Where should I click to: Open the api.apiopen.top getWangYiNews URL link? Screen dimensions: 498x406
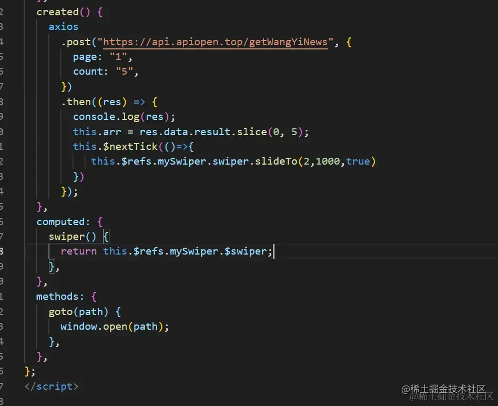[x=215, y=42]
